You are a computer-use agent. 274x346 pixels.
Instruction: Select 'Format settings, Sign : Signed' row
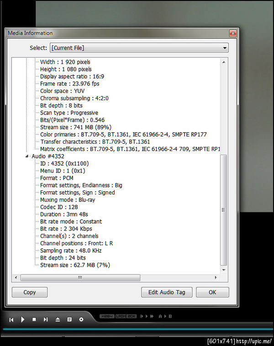point(77,193)
